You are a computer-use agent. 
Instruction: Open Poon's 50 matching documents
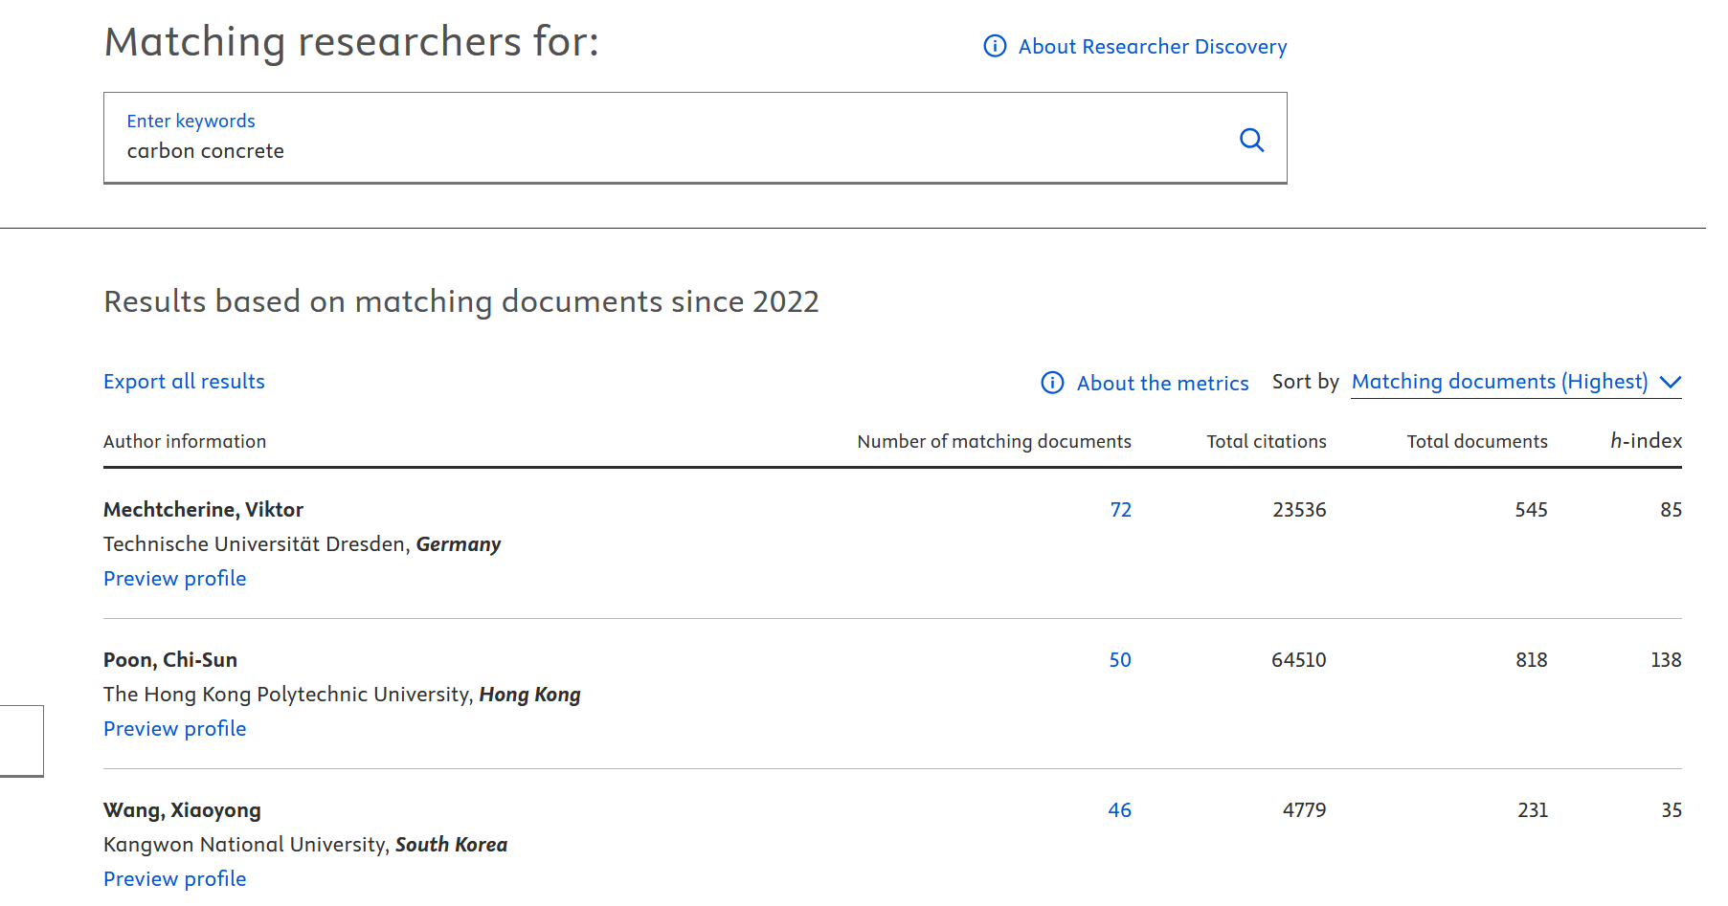[1119, 659]
